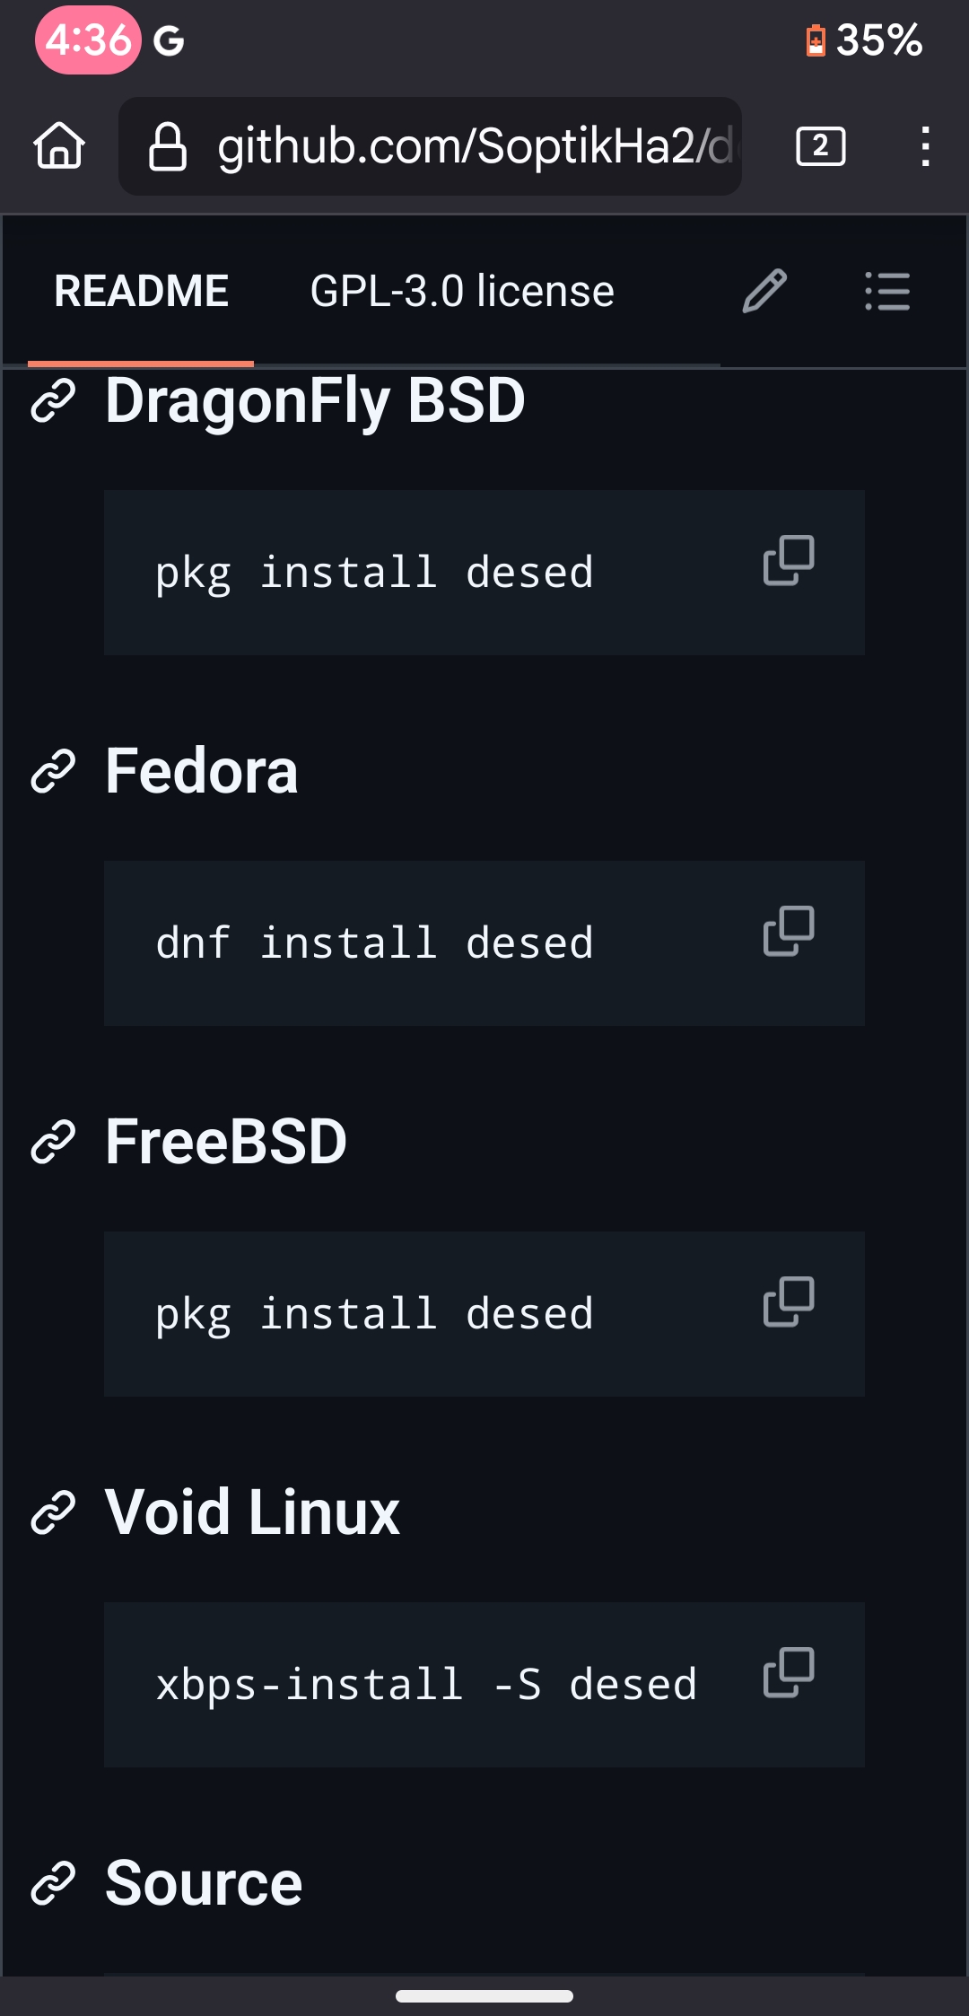Tap the browser home icon
The height and width of the screenshot is (2016, 969).
tap(59, 146)
